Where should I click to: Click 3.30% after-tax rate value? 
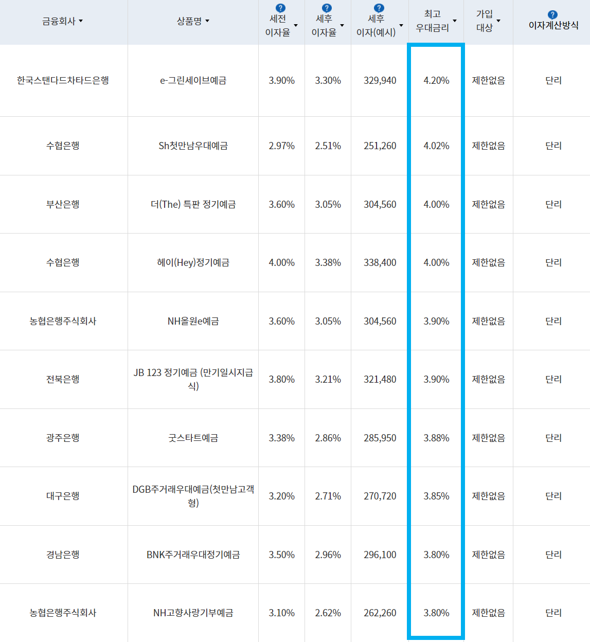click(328, 80)
